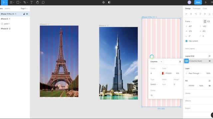This screenshot has width=213, height=119.
Task: Click the Auto Layout section header
Action: pyautogui.click(x=190, y=49)
